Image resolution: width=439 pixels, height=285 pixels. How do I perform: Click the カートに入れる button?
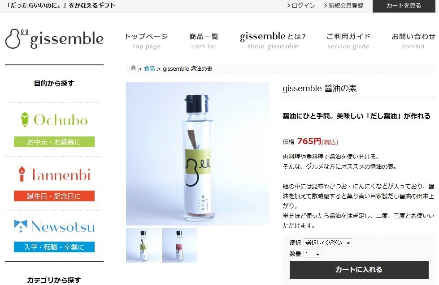point(359,270)
